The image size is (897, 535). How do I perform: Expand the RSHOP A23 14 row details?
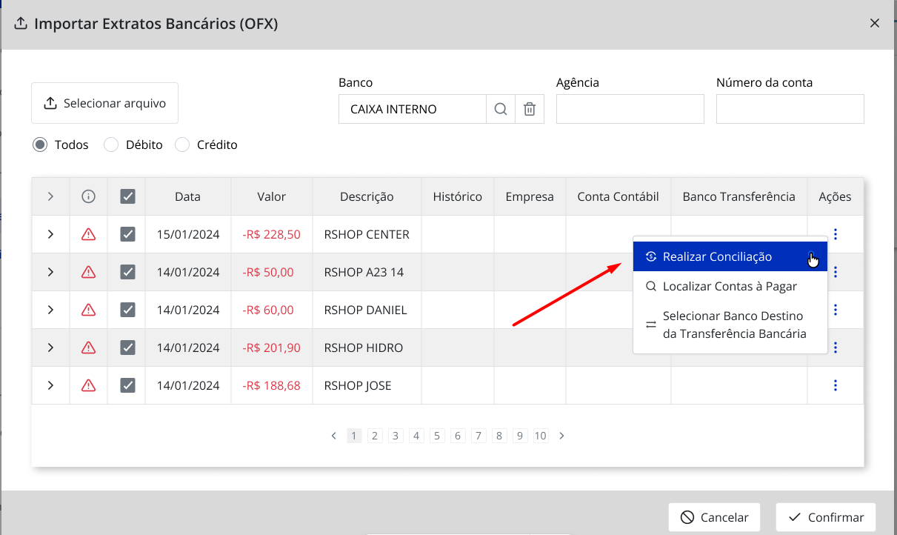50,272
